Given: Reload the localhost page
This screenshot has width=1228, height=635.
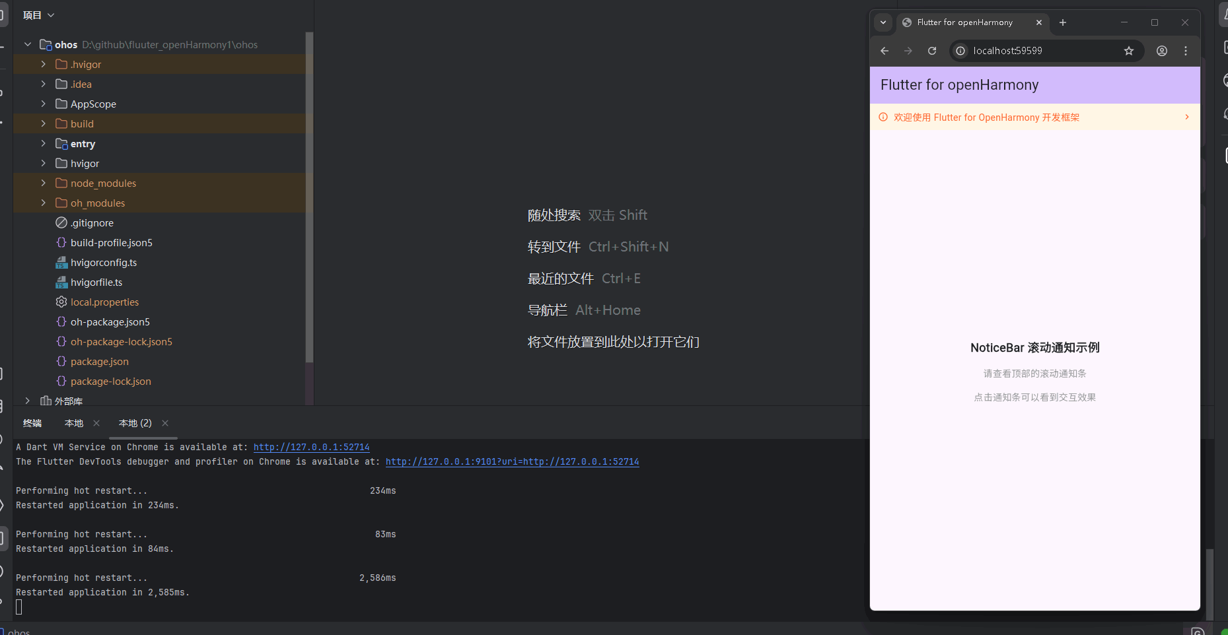Looking at the screenshot, I should pos(932,51).
